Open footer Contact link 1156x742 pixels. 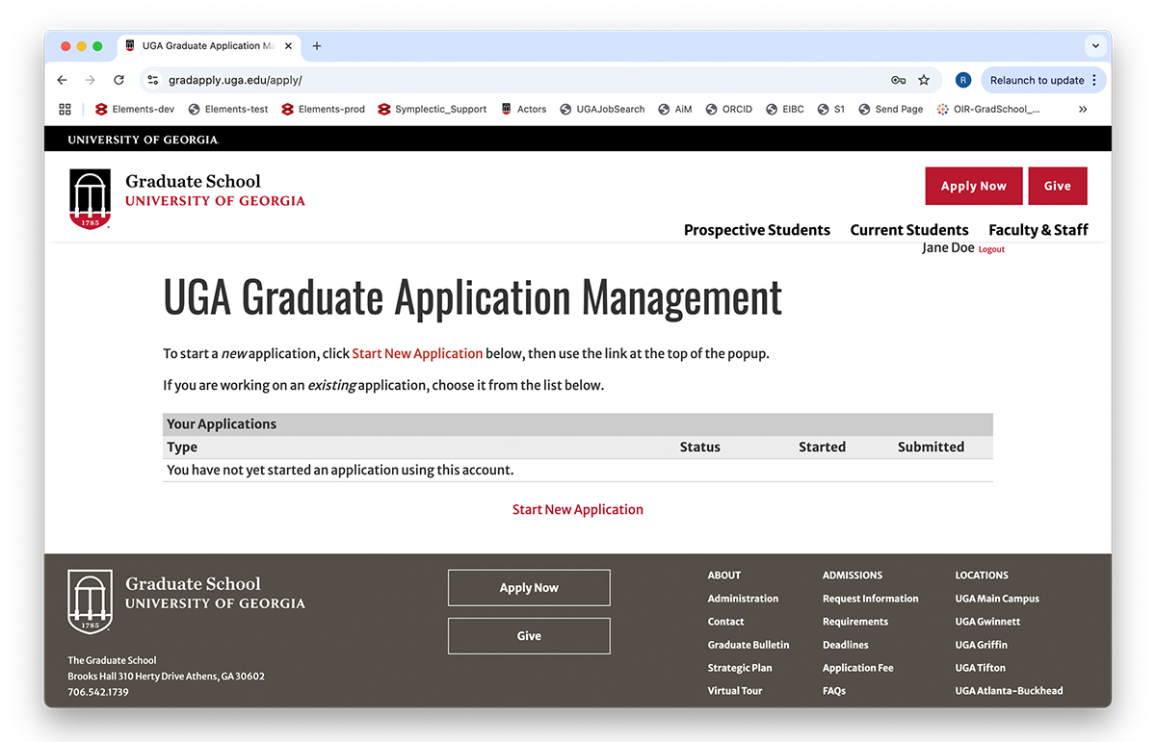point(726,622)
